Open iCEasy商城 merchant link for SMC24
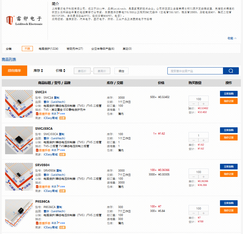The image size is (243, 234). (x=51, y=118)
